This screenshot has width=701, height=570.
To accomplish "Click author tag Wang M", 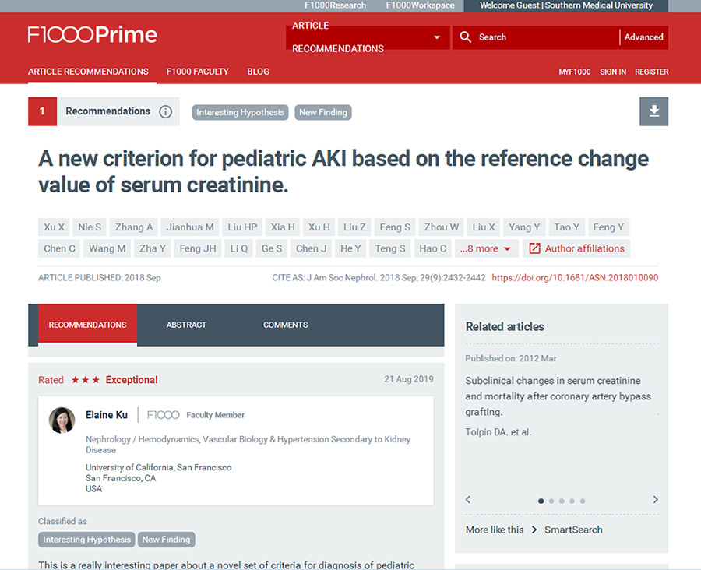I will tap(107, 248).
